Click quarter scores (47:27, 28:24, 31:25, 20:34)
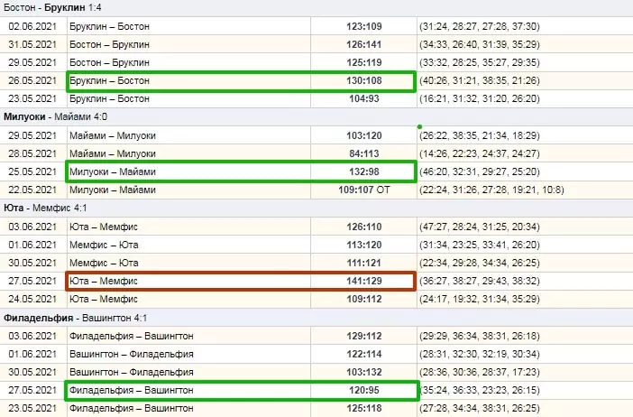Viewport: 633px width, 417px height. pos(479,227)
